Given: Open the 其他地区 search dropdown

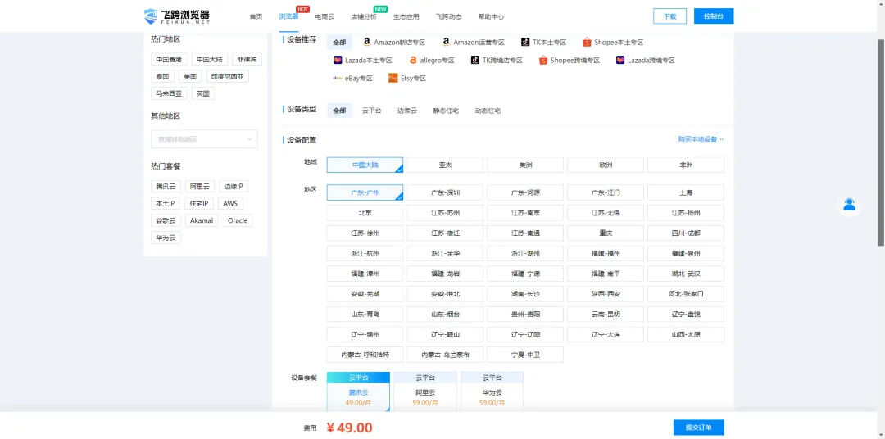Looking at the screenshot, I should click(x=204, y=138).
